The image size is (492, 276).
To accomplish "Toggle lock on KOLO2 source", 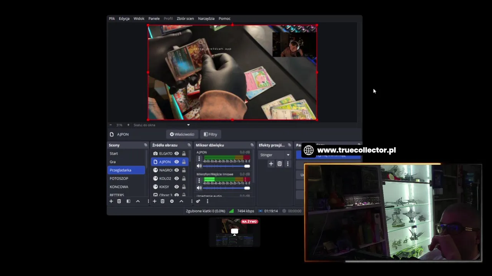I will pyautogui.click(x=184, y=178).
